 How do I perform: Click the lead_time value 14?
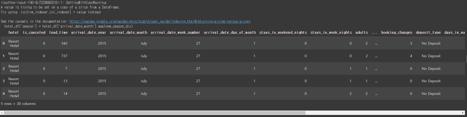[x=65, y=94]
